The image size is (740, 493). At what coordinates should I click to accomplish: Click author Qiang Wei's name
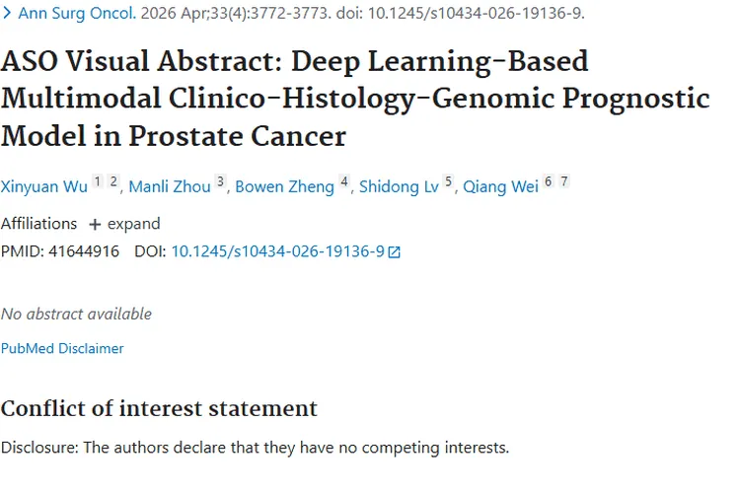point(498,186)
